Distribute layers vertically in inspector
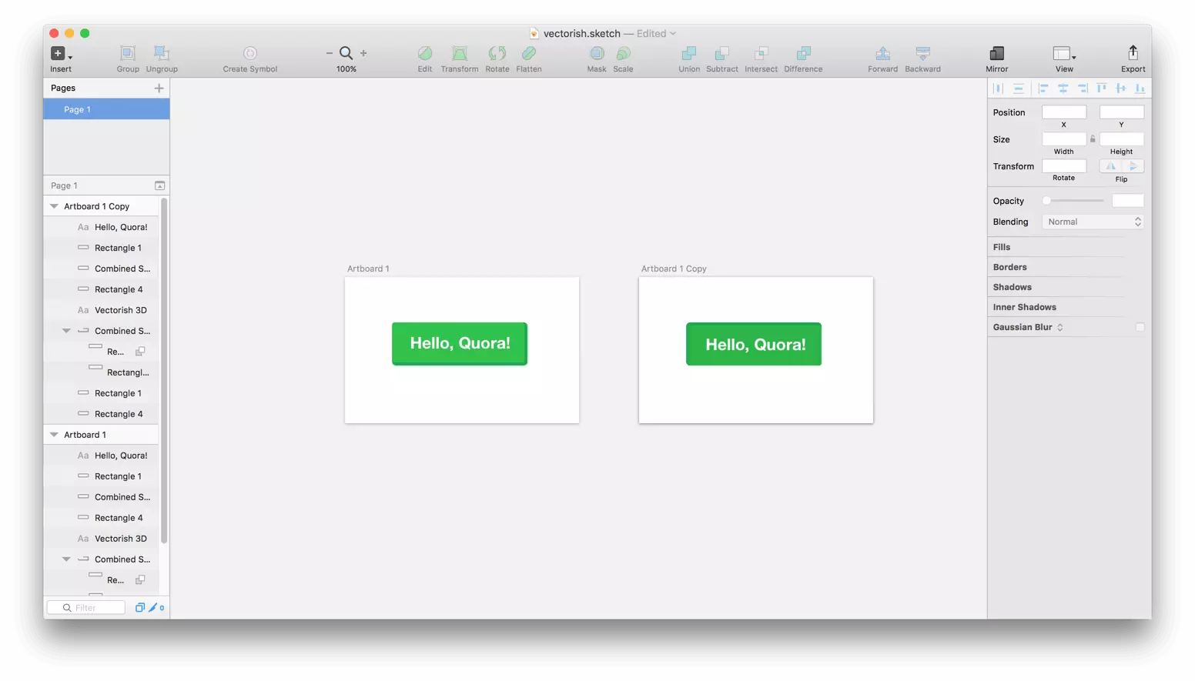 coord(1018,88)
